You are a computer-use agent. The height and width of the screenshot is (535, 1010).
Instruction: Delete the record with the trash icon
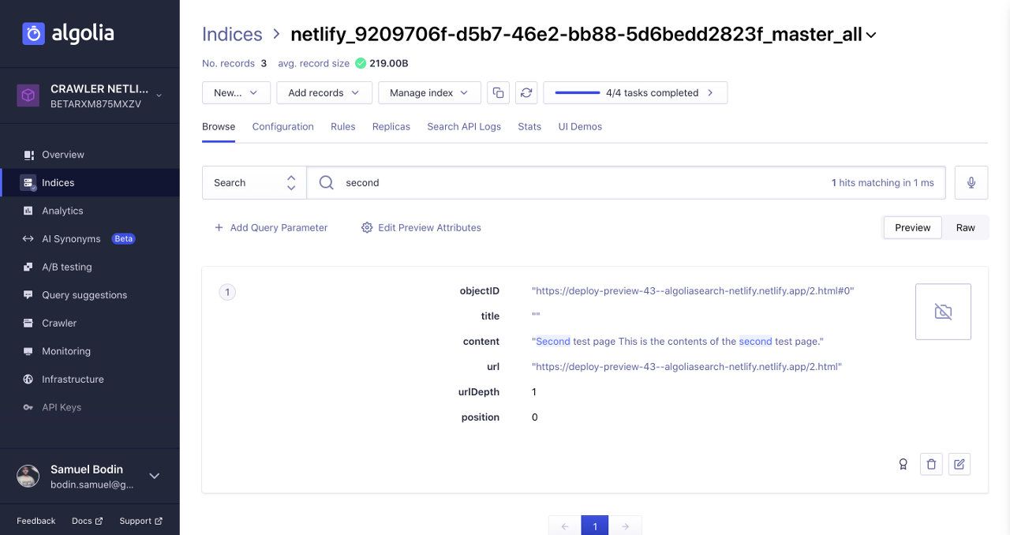931,464
